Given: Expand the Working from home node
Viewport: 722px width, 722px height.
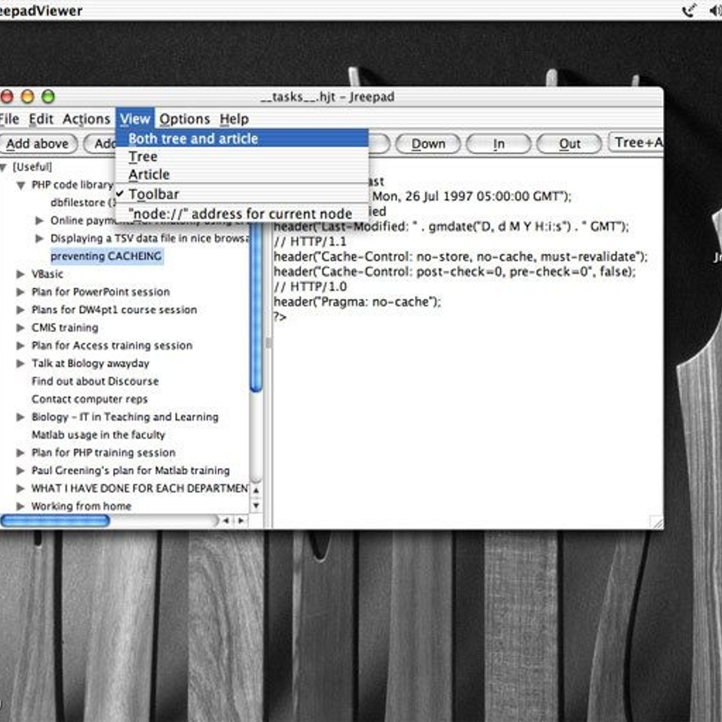Looking at the screenshot, I should point(20,506).
